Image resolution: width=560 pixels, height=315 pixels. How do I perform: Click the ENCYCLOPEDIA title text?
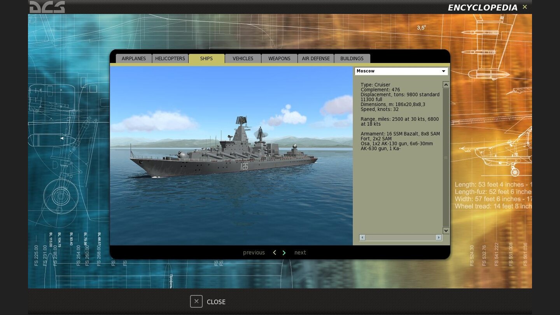click(x=483, y=8)
